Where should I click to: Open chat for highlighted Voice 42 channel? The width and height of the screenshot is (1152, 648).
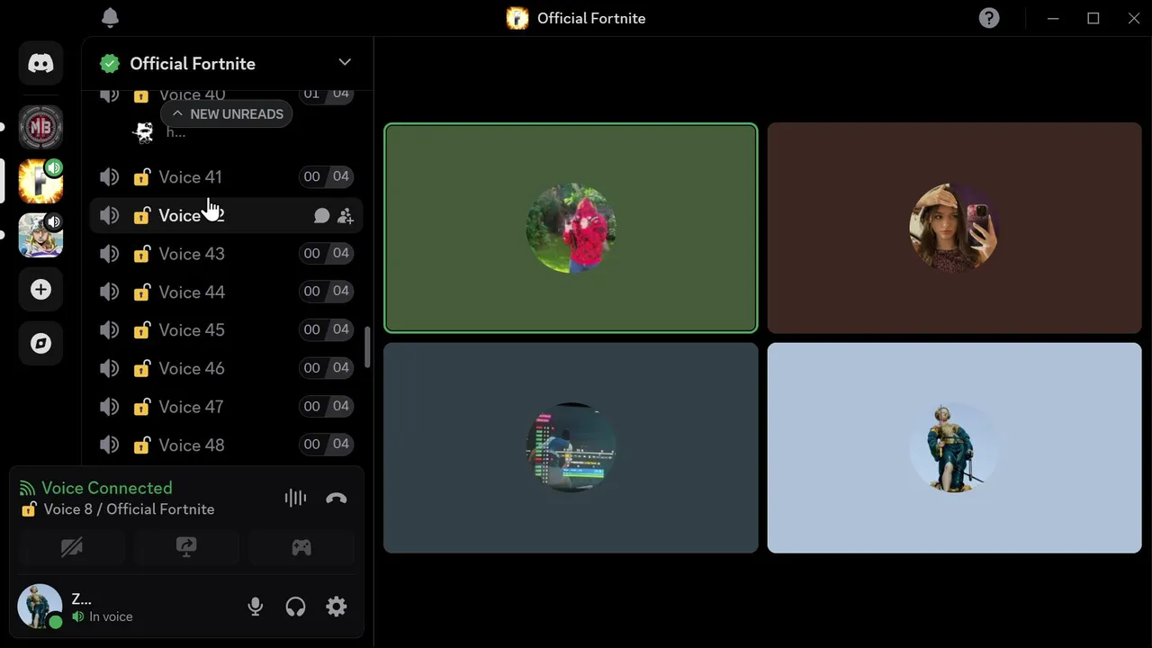321,216
